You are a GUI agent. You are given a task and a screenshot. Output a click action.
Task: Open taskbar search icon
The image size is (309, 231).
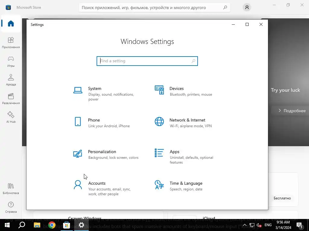click(x=22, y=225)
